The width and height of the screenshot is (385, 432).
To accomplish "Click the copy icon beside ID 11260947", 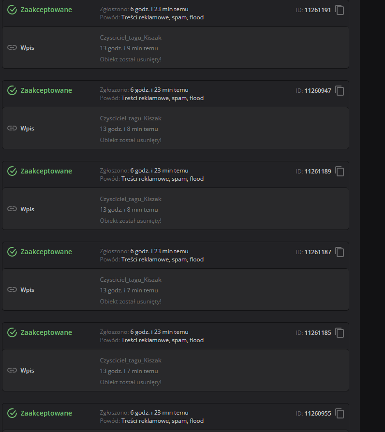I will pos(340,90).
